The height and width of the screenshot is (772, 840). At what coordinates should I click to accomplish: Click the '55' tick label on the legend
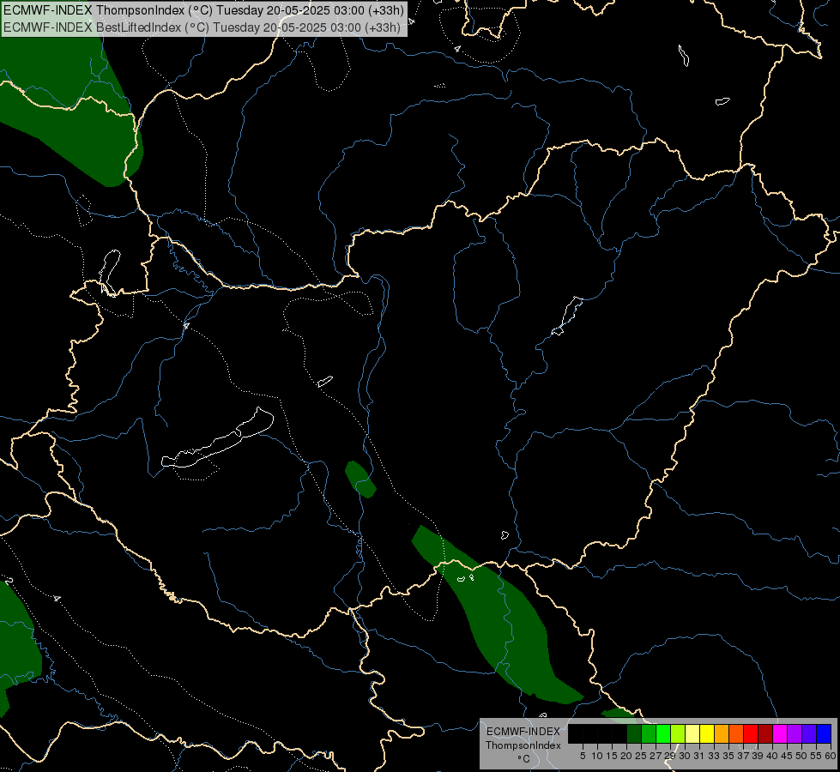[815, 756]
